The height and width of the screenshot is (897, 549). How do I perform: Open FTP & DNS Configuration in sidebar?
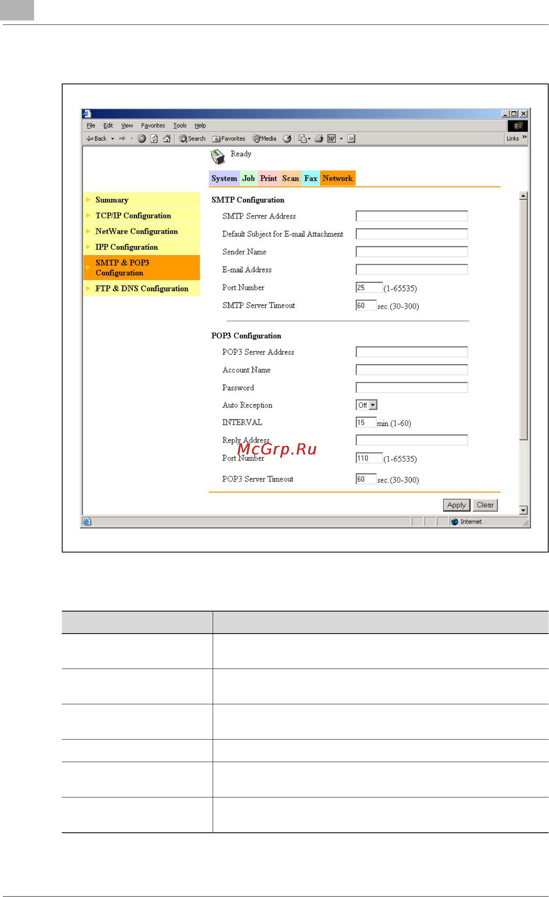coord(142,288)
